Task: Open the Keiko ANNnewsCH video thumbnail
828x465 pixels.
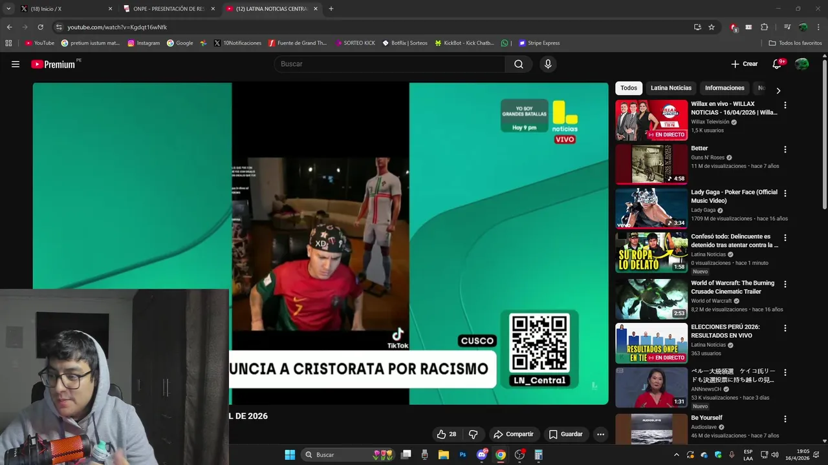Action: pos(651,387)
